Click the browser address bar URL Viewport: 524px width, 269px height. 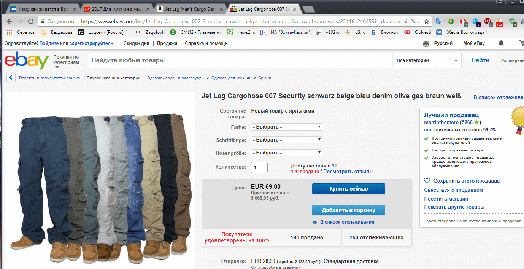click(x=249, y=22)
